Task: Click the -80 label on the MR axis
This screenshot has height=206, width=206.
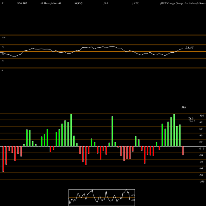Action: (201, 175)
